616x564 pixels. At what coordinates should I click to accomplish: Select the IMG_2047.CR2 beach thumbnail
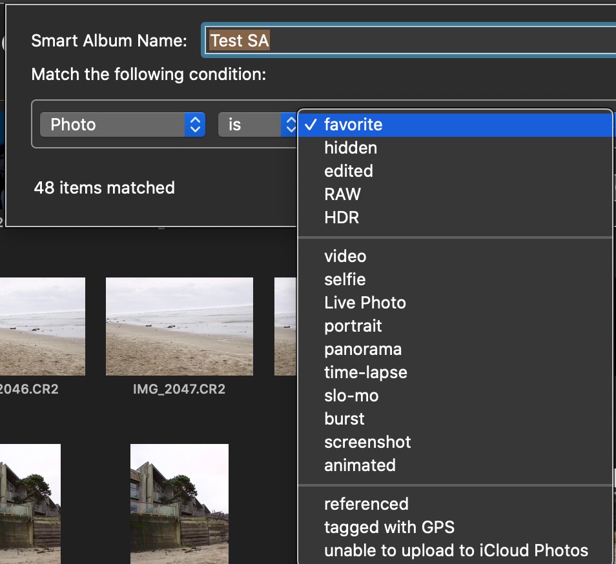click(x=180, y=327)
